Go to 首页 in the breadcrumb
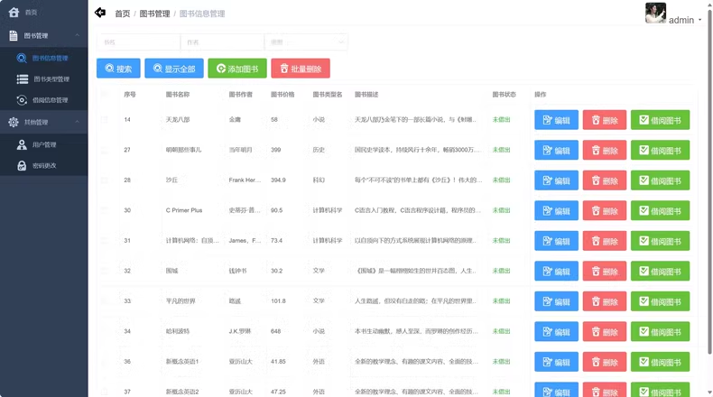 click(x=123, y=14)
